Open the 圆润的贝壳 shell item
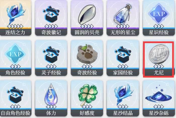The width and height of the screenshot is (176, 118). coord(87,15)
